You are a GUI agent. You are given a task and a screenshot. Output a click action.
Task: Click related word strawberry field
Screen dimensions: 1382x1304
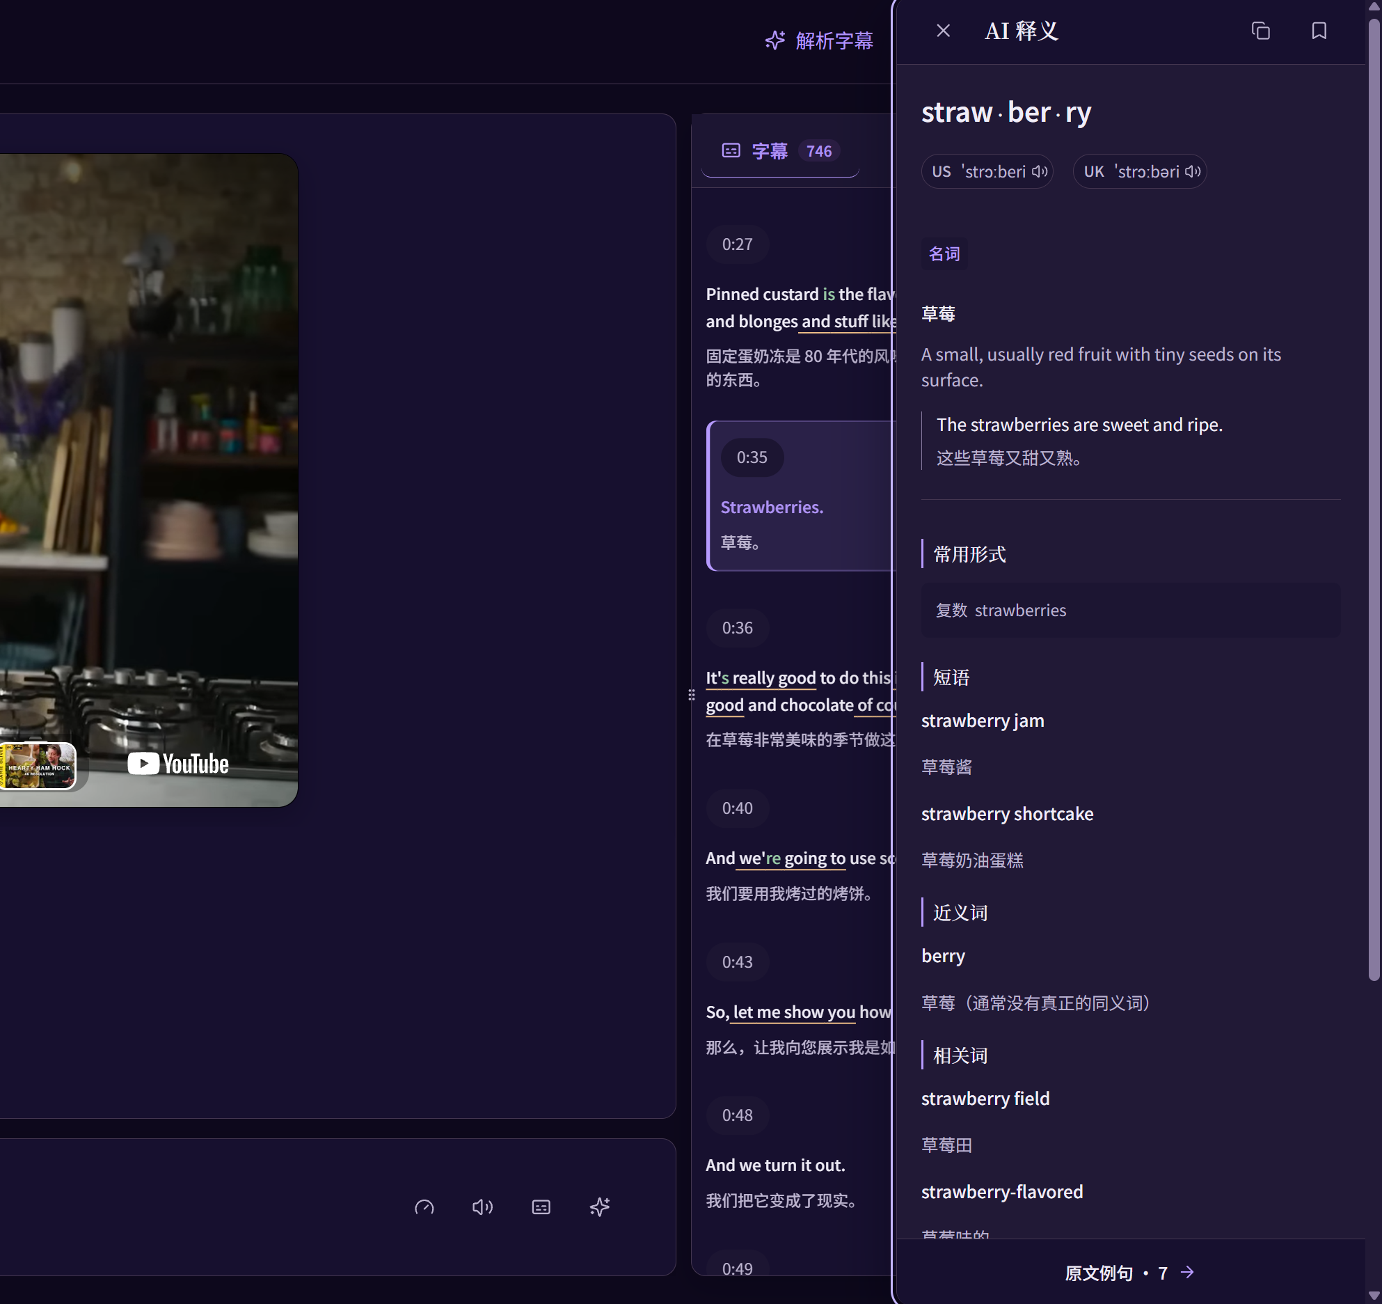pos(985,1099)
